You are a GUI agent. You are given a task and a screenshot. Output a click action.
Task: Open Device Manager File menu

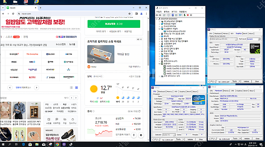[x=159, y=12]
